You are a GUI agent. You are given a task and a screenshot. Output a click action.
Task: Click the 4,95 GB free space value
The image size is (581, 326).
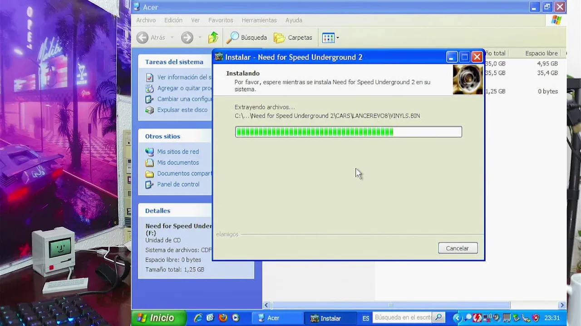547,64
